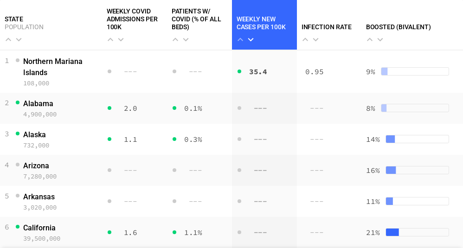
Task: Sort Weekly New Cases ascending arrow
Action: click(240, 40)
